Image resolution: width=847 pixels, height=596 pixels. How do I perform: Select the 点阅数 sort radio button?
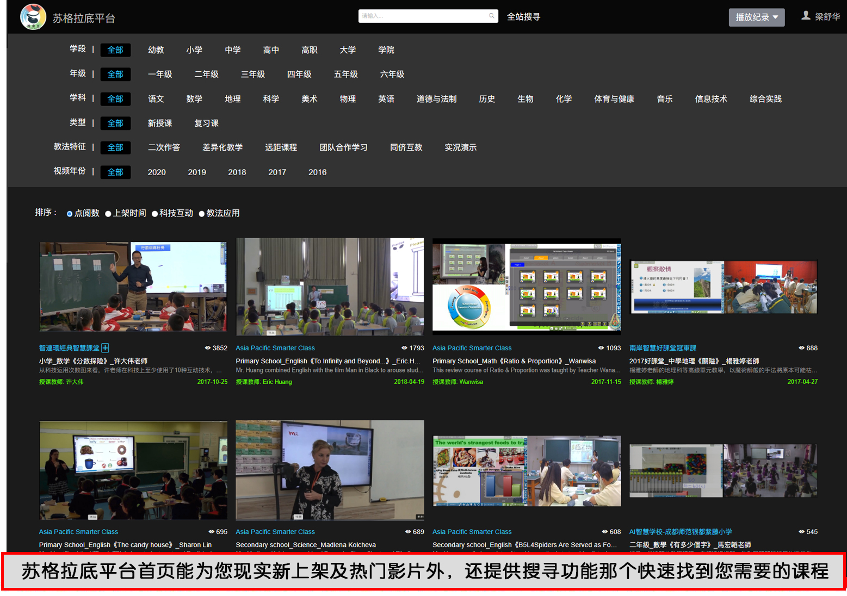pos(70,214)
